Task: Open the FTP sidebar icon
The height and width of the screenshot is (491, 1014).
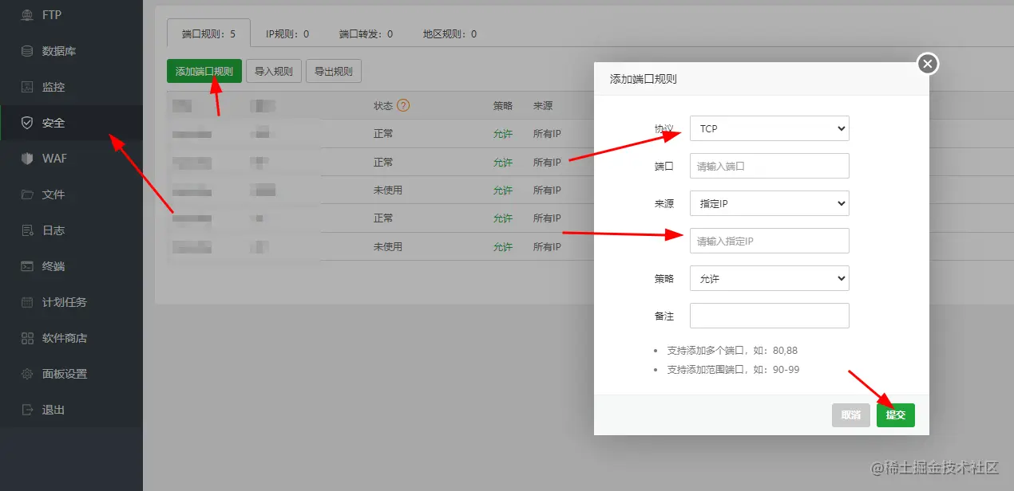Action: pyautogui.click(x=27, y=15)
